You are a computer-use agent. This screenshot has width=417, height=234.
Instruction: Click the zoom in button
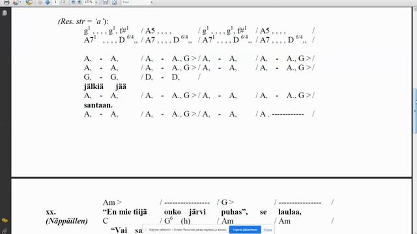tap(79, 2)
